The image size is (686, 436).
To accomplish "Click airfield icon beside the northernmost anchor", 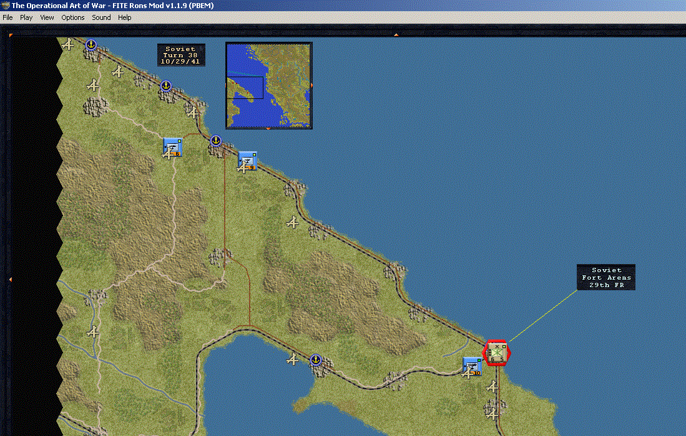I will pyautogui.click(x=68, y=44).
